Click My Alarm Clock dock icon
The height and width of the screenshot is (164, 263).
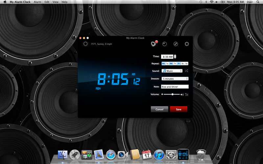click(183, 154)
